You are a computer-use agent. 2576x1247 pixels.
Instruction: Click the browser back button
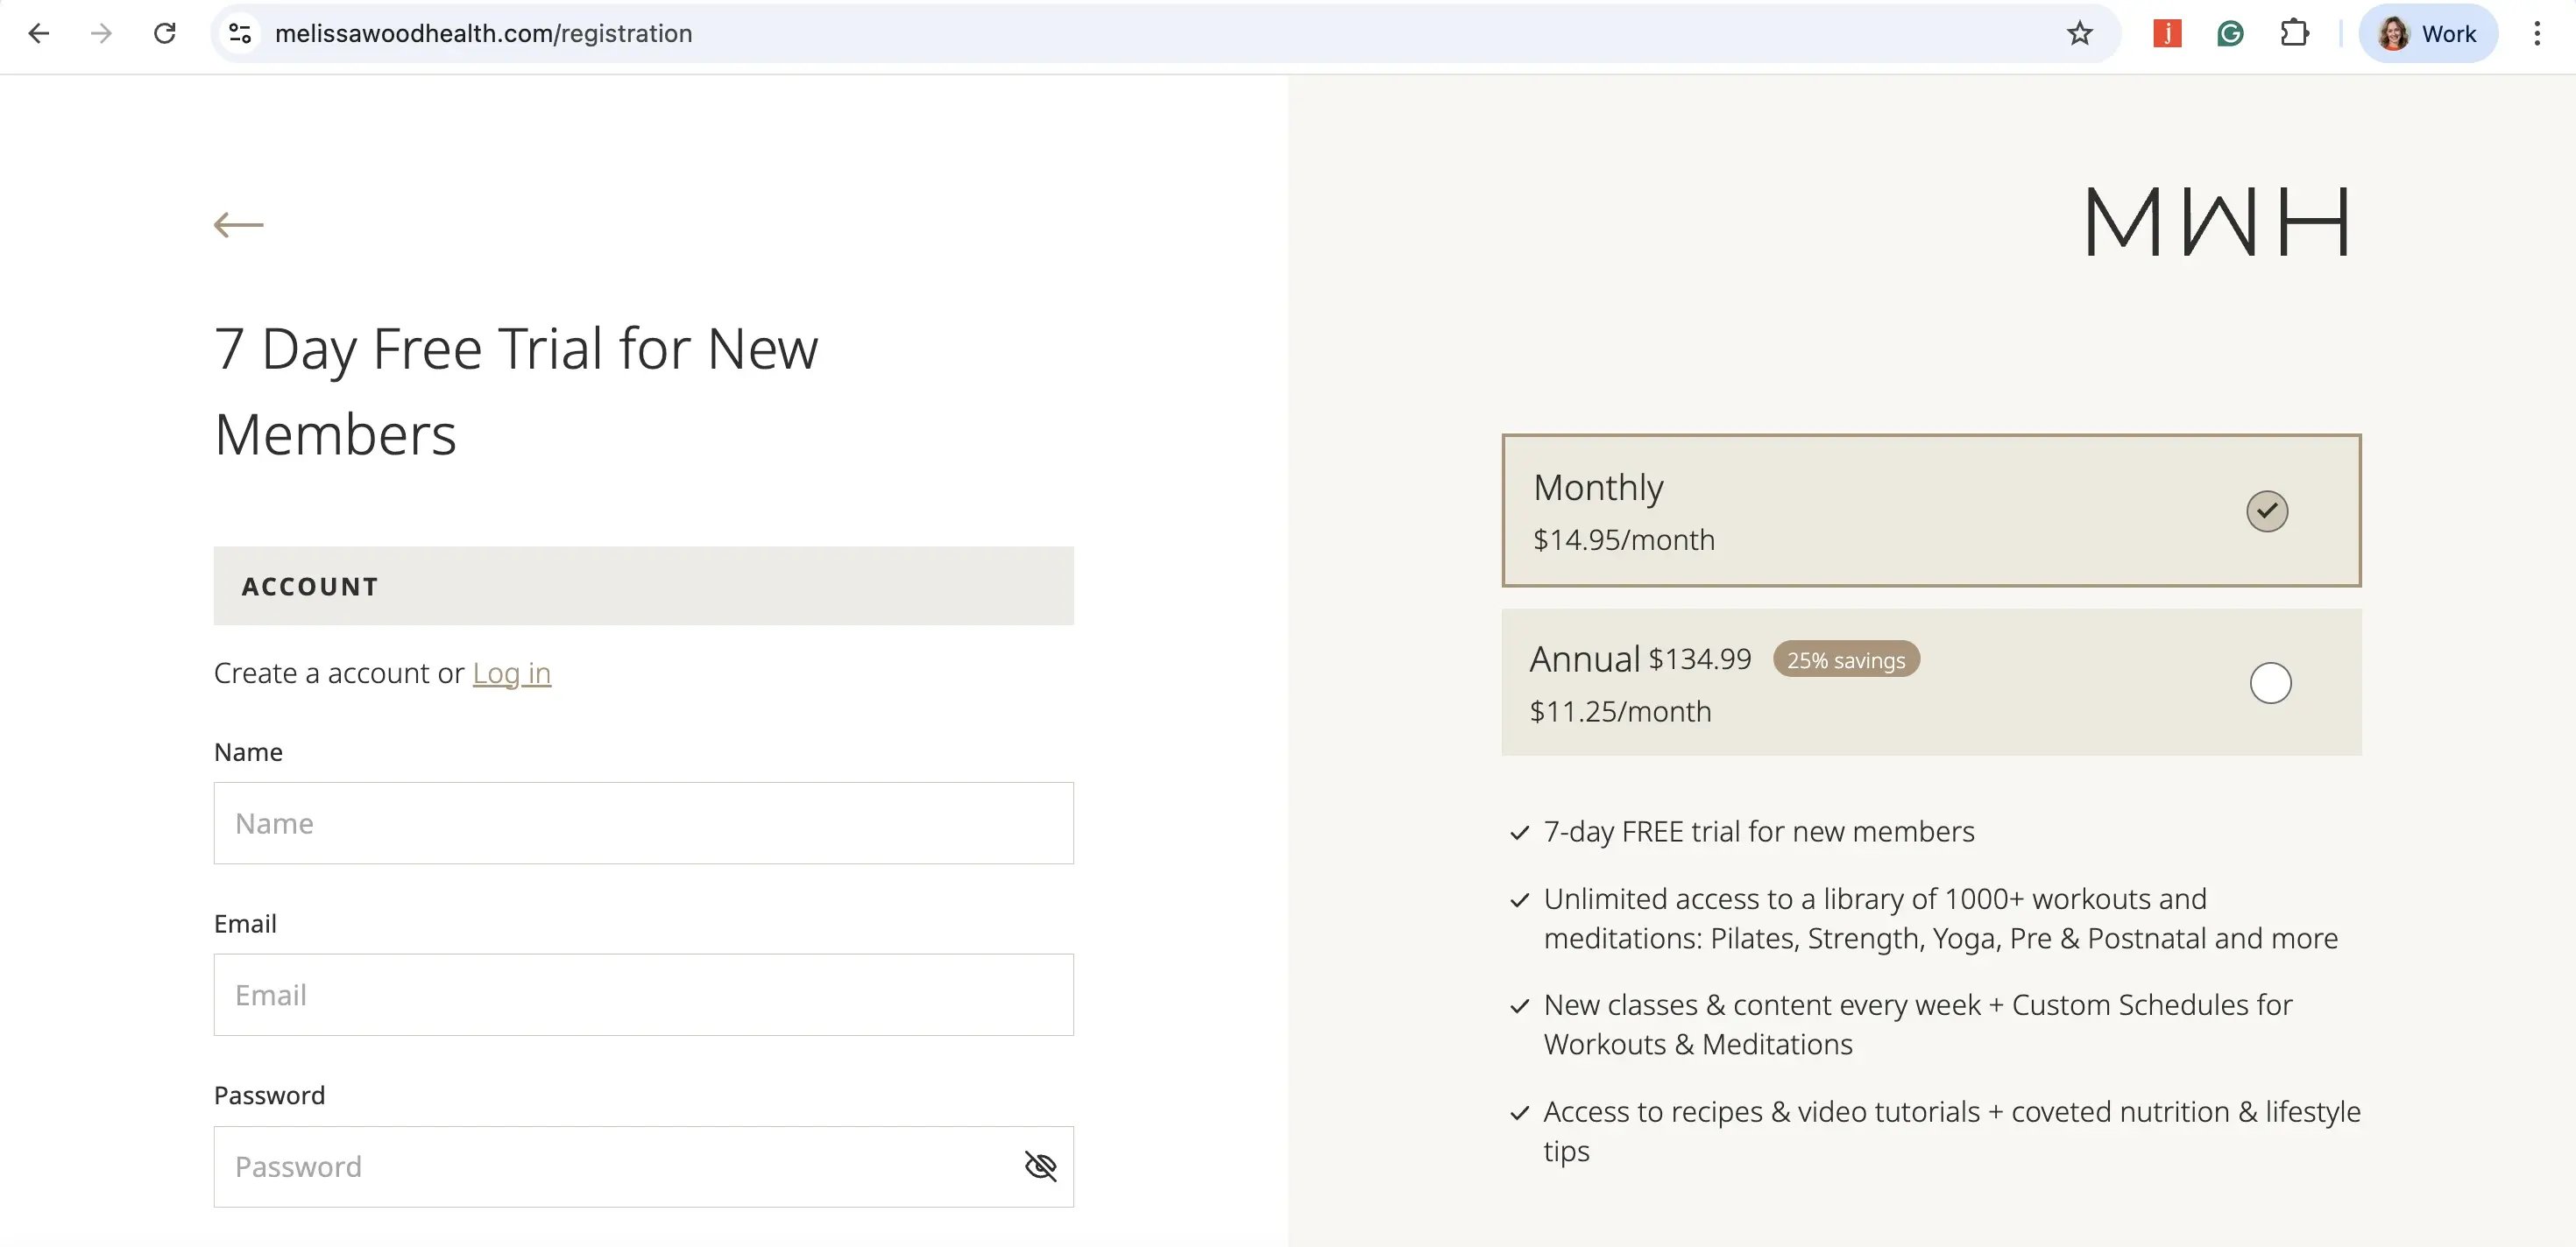point(39,33)
